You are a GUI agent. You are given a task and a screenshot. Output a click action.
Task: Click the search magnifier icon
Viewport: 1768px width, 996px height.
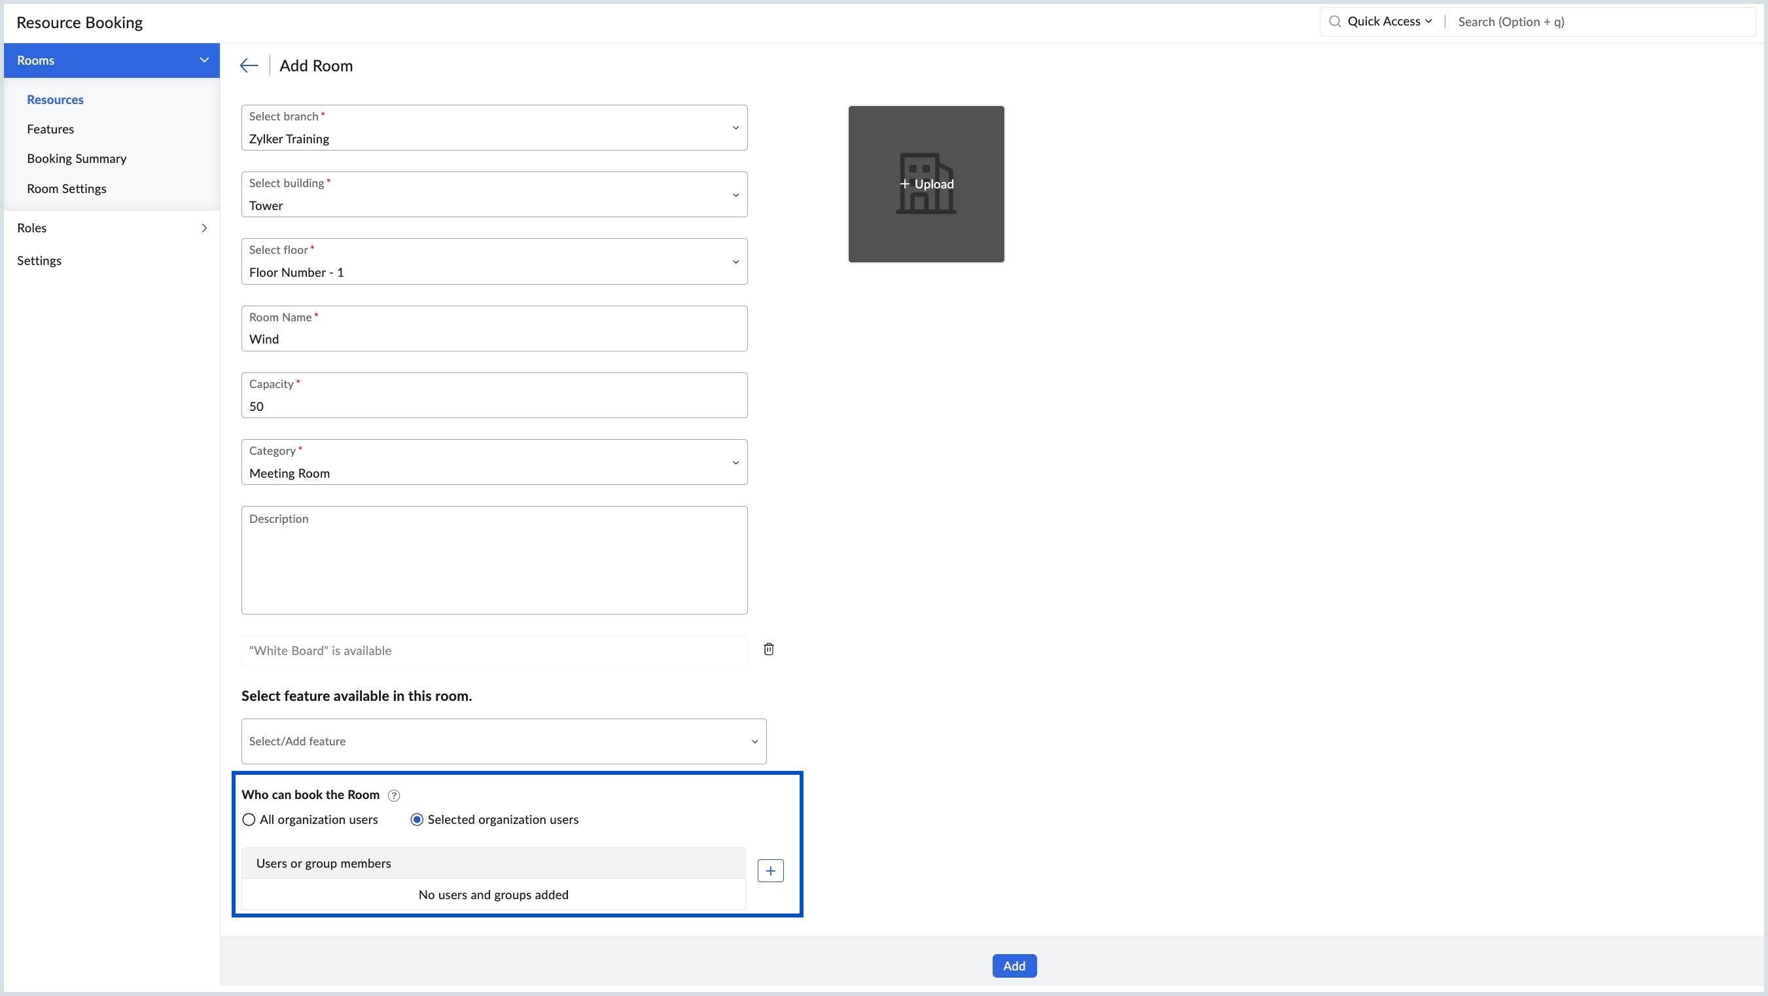tap(1335, 22)
